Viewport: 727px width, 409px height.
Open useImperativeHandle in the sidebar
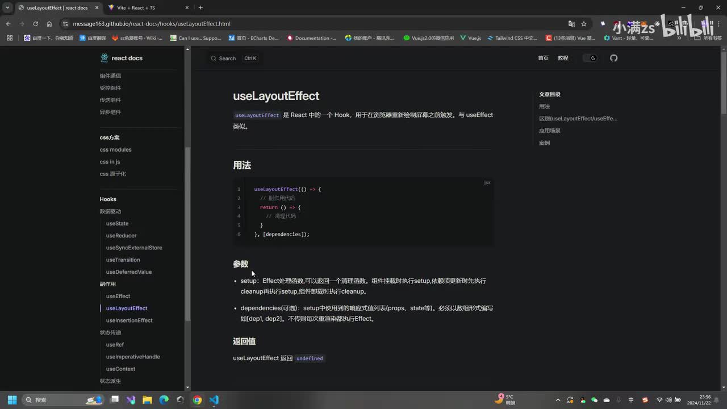(133, 357)
